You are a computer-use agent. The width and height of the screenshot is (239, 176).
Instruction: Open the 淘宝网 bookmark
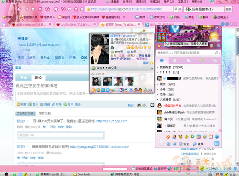pyautogui.click(x=64, y=17)
